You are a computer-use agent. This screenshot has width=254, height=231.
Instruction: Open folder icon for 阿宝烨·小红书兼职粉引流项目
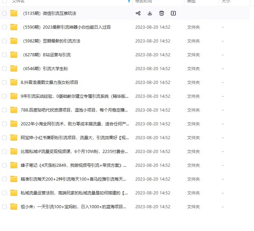pyautogui.click(x=14, y=138)
